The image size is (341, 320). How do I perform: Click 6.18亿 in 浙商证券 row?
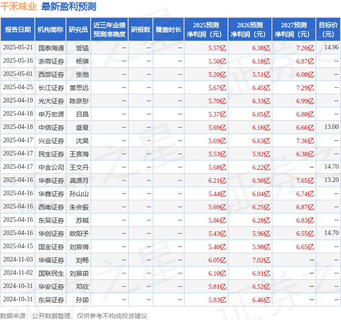(x=261, y=61)
